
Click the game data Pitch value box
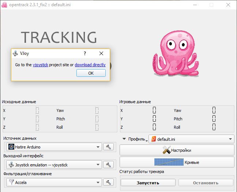214,119
